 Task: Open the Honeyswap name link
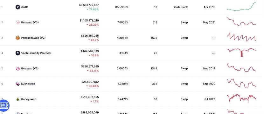tap(28, 99)
